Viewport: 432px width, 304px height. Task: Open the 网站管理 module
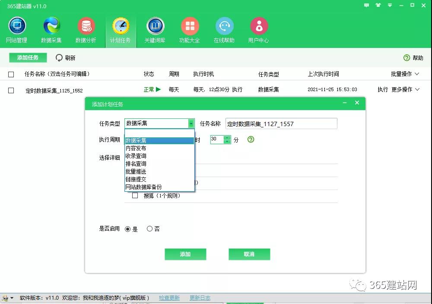[17, 30]
